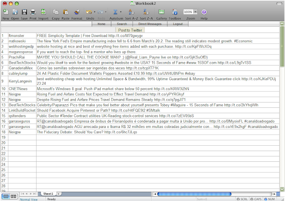Click the CAPS status indicator
Image resolution: width=285 pixels, height=201 pixels.
pos(256,199)
